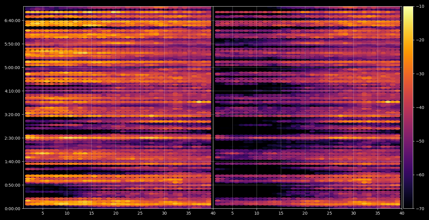Click x-axis tick 15 of right heatmap
The image size is (429, 220).
tap(281, 213)
